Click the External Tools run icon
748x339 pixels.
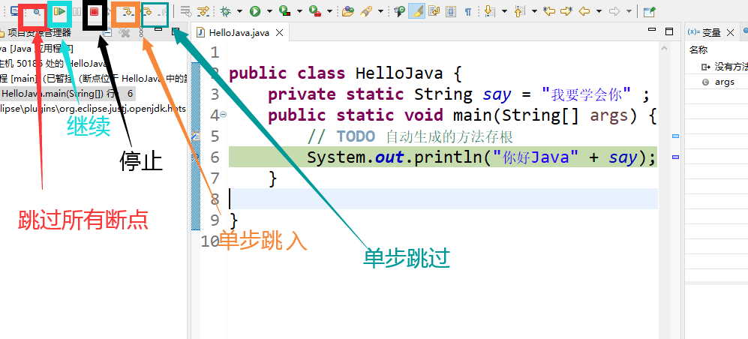coord(314,11)
